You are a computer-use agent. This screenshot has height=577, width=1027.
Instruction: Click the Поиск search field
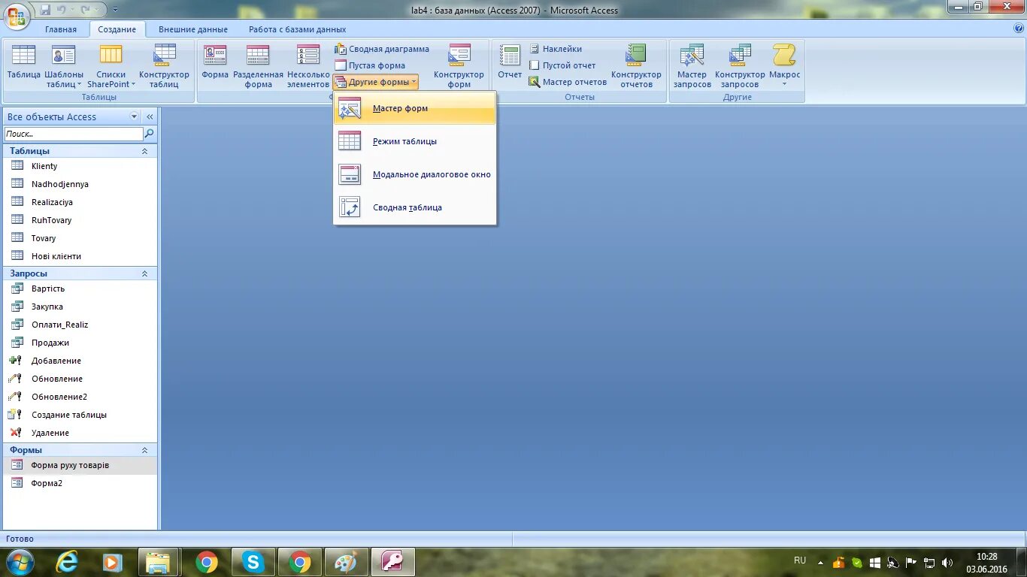pos(73,134)
